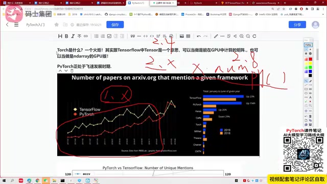Pick solid yellow color swatch

pos(310,63)
